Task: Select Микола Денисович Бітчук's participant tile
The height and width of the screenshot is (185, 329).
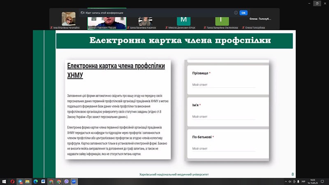Action: (x=183, y=20)
